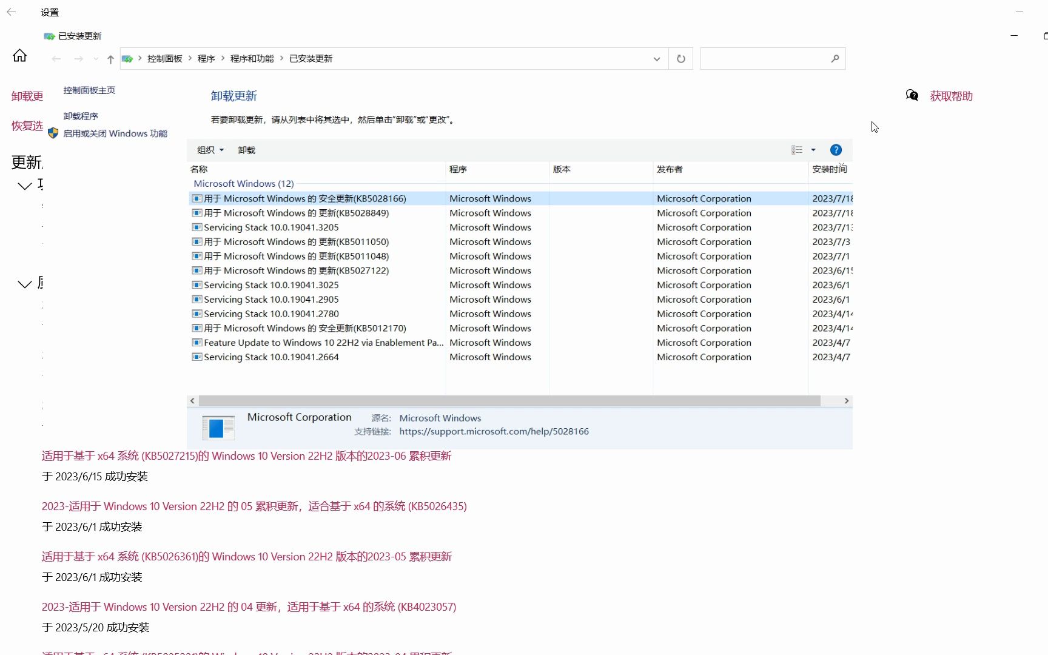
Task: Select the KB5012170 security update row icon
Action: coord(197,328)
